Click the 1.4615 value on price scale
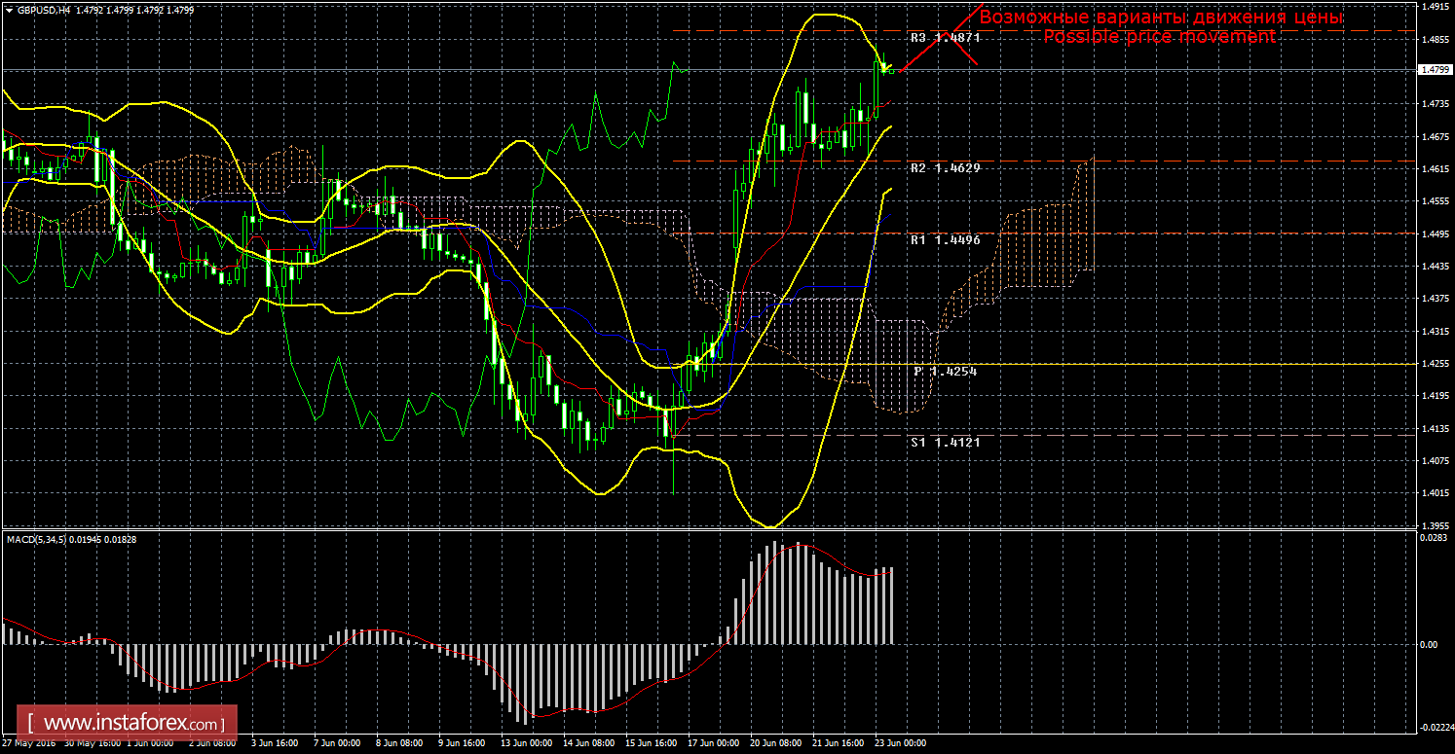The height and width of the screenshot is (754, 1455). pyautogui.click(x=1434, y=169)
